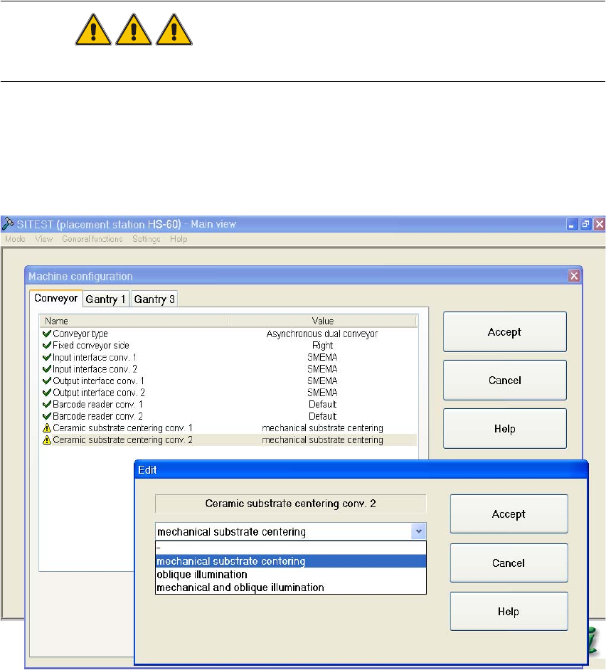Click warning icon for Ceramic substrate centering conv. 1
The height and width of the screenshot is (670, 606).
point(47,428)
